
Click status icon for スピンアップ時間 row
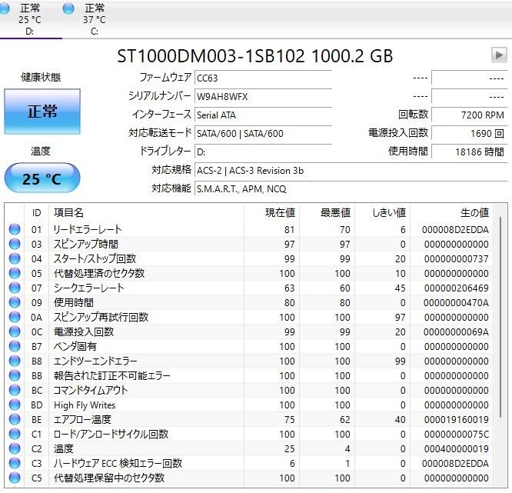point(14,244)
